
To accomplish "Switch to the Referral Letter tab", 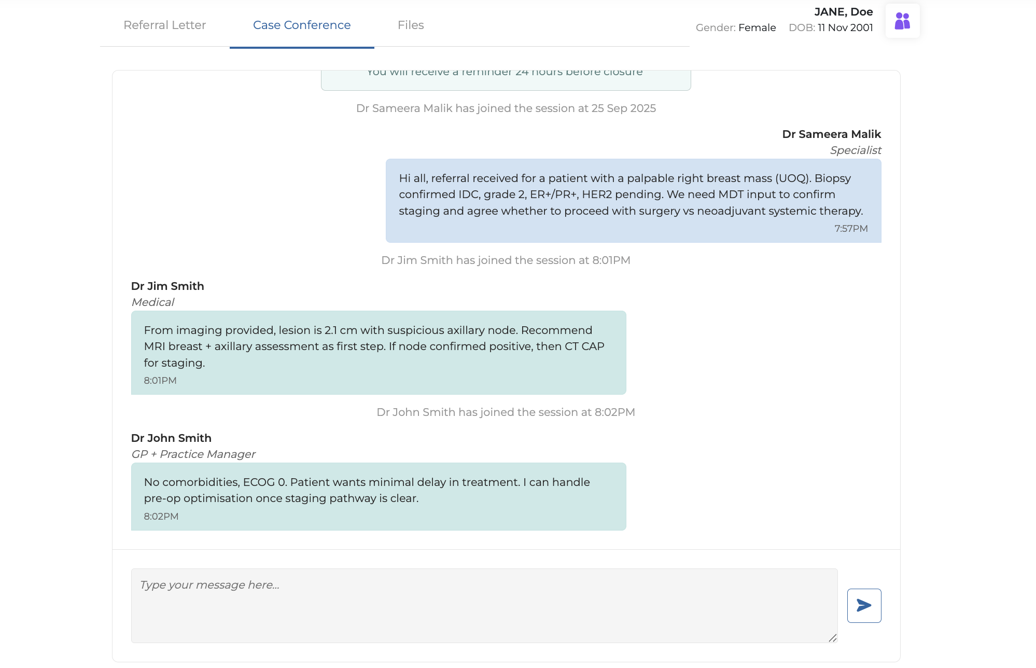I will pos(164,25).
